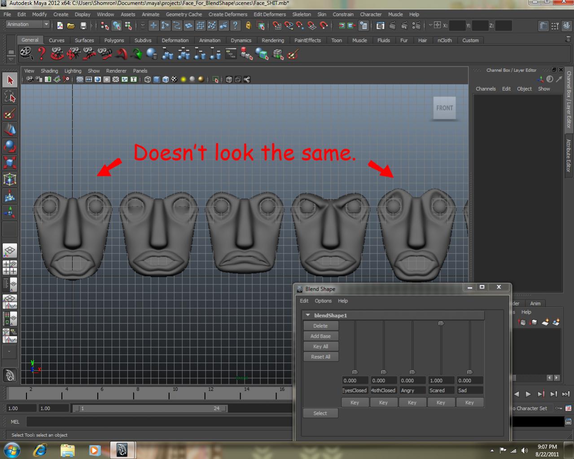Toggle select by hierarchy mode
Image resolution: width=574 pixels, height=459 pixels.
pos(105,26)
